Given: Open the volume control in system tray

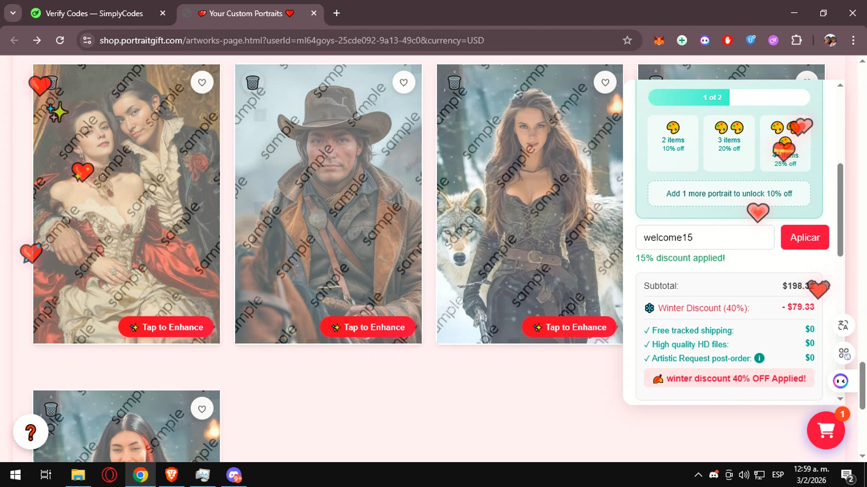Looking at the screenshot, I should point(744,475).
